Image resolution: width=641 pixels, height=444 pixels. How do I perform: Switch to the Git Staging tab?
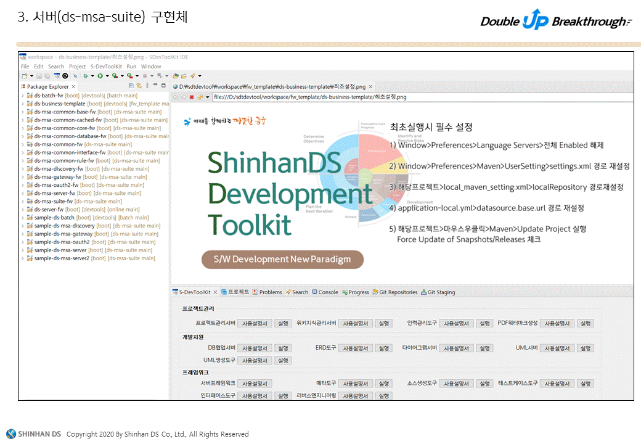click(x=438, y=292)
